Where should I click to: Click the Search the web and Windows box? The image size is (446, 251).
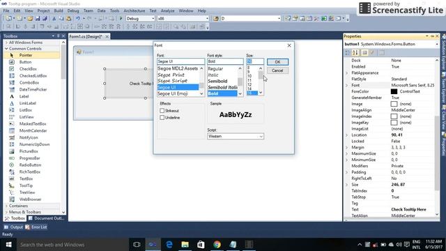tap(73, 245)
